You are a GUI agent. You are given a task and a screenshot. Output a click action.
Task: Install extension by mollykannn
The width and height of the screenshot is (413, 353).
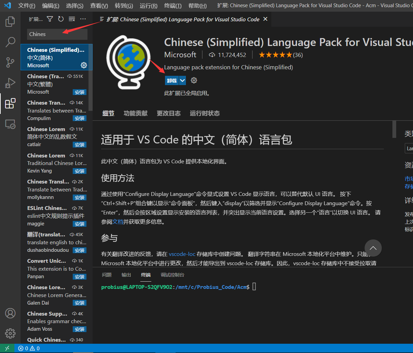point(80,198)
